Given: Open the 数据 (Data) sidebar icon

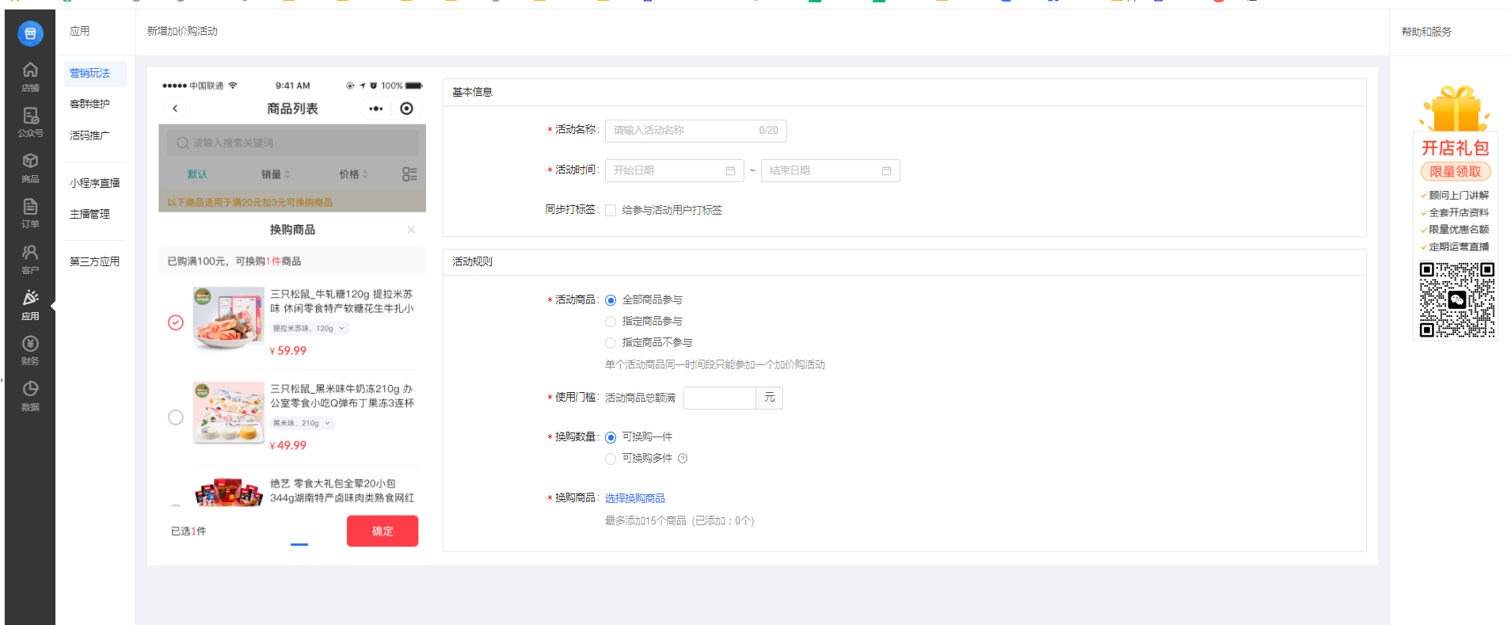Looking at the screenshot, I should (x=30, y=395).
